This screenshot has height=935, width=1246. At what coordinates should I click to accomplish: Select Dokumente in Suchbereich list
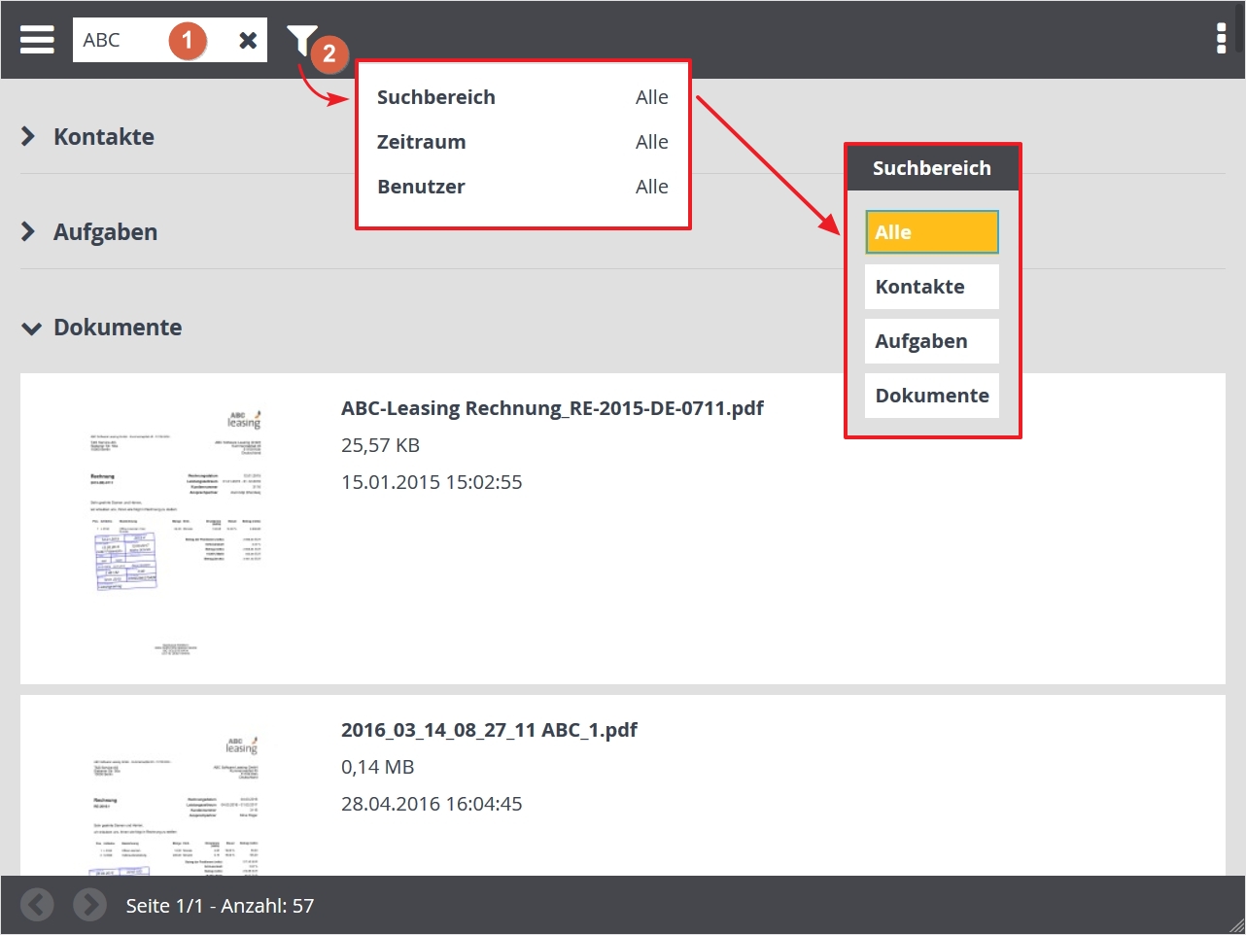click(x=932, y=396)
